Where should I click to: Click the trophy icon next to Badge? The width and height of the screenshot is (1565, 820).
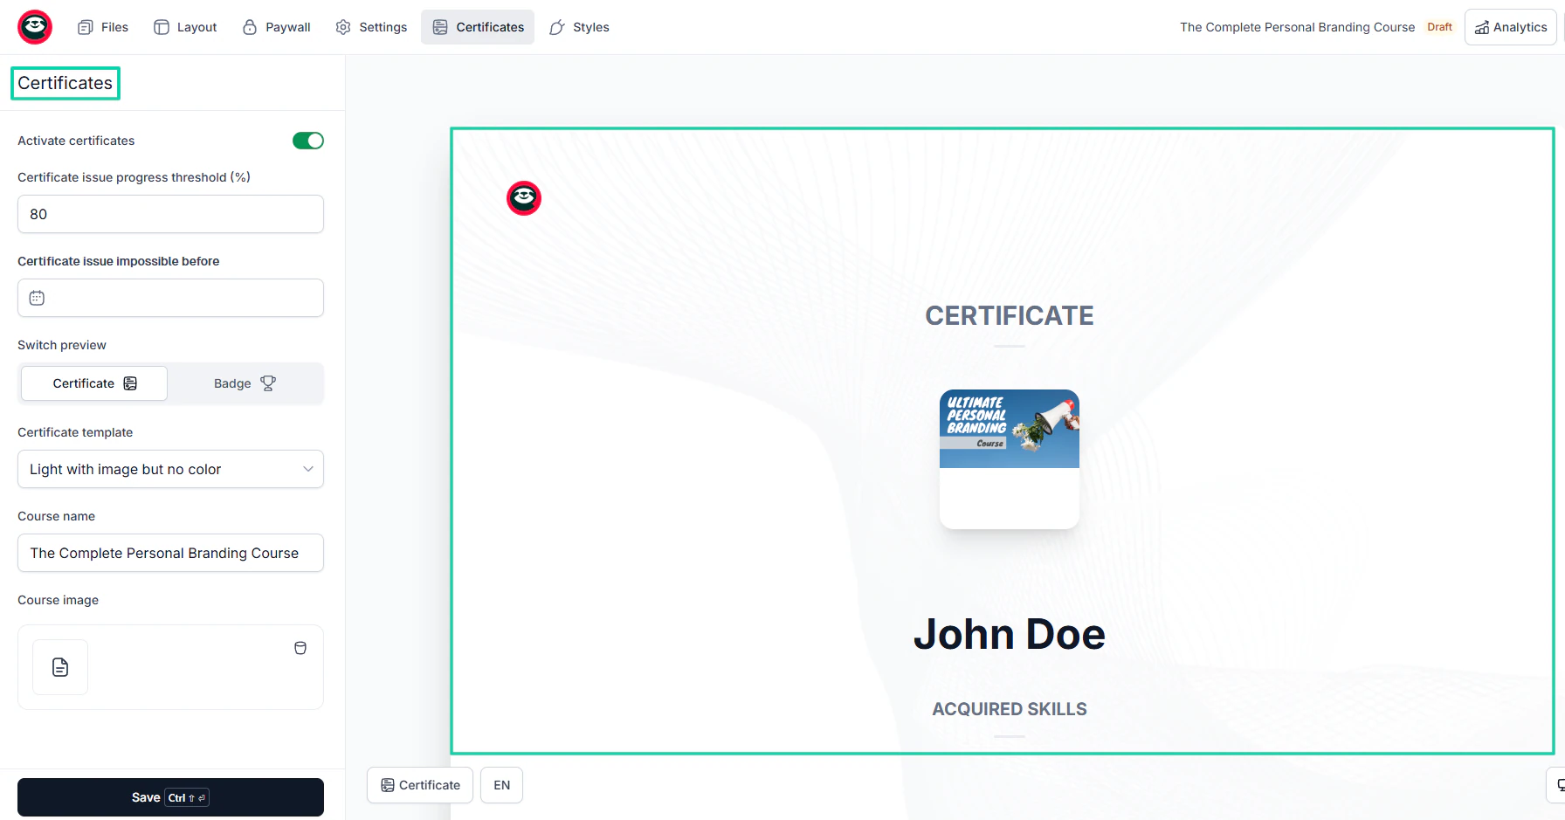(x=268, y=383)
